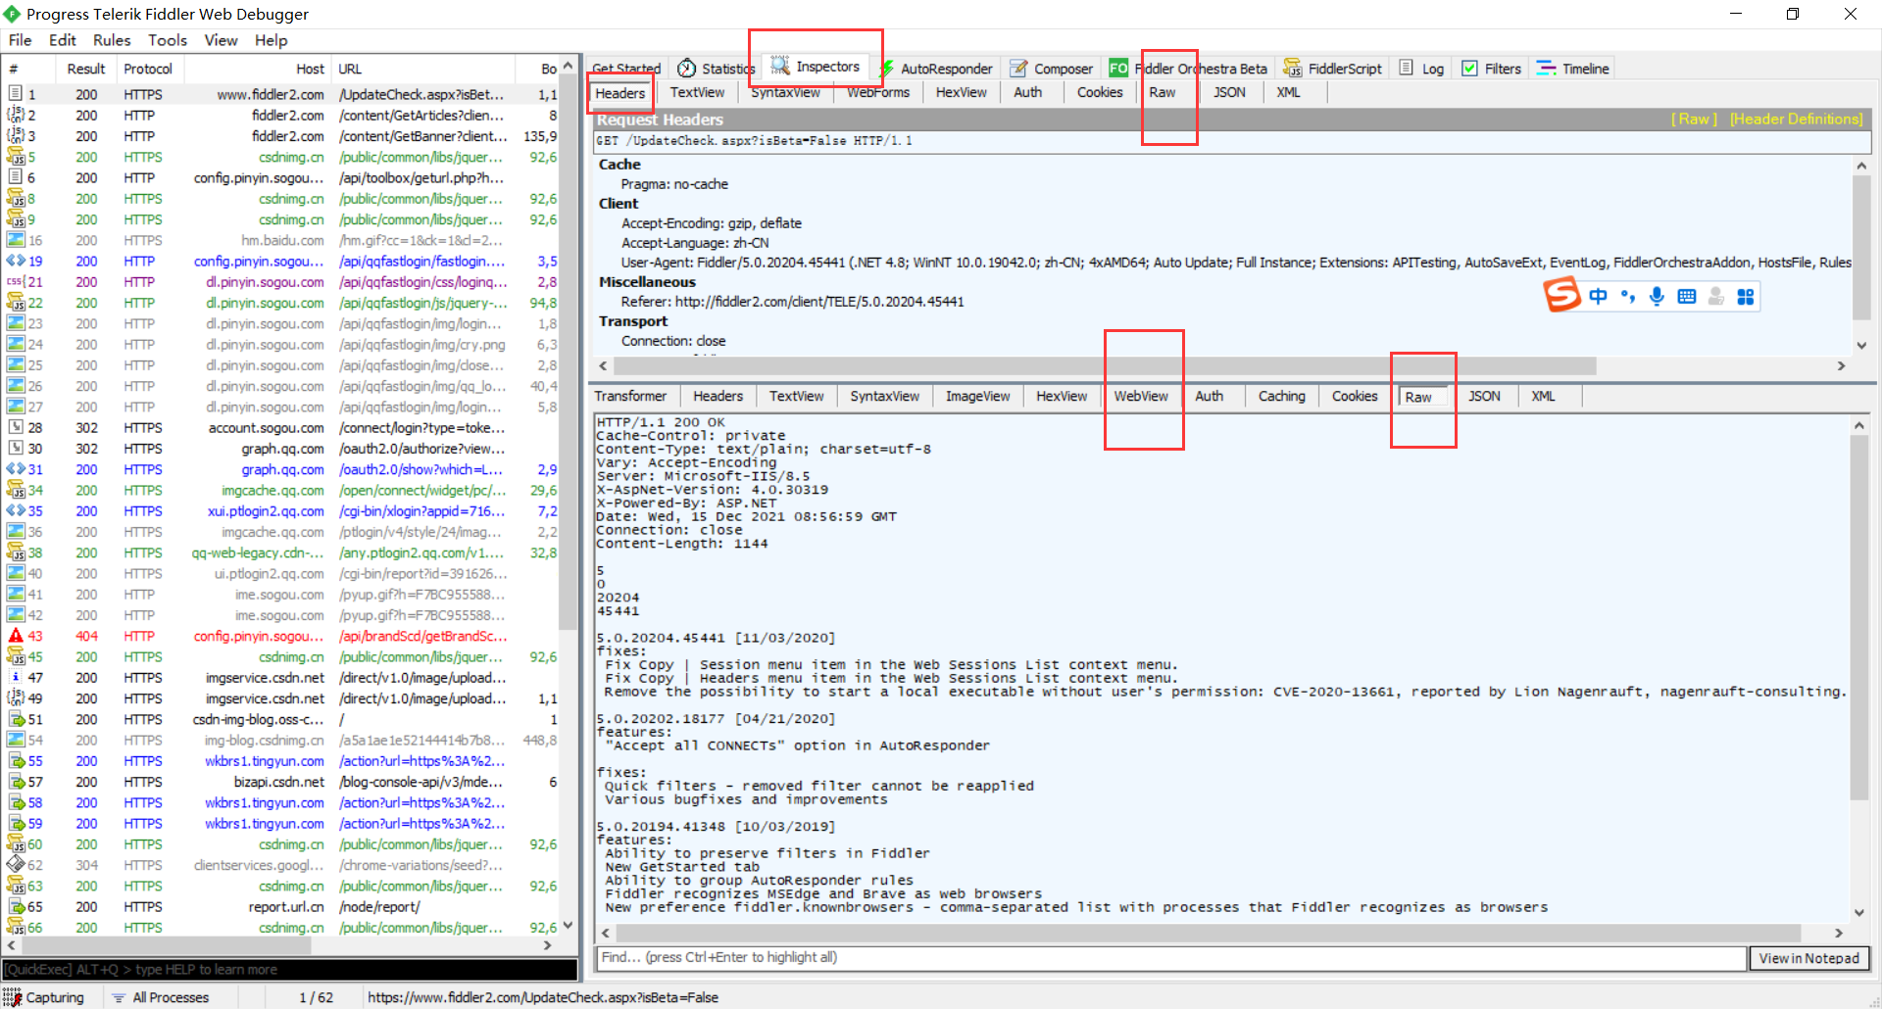
Task: Click the Log page icon
Action: (x=1406, y=68)
